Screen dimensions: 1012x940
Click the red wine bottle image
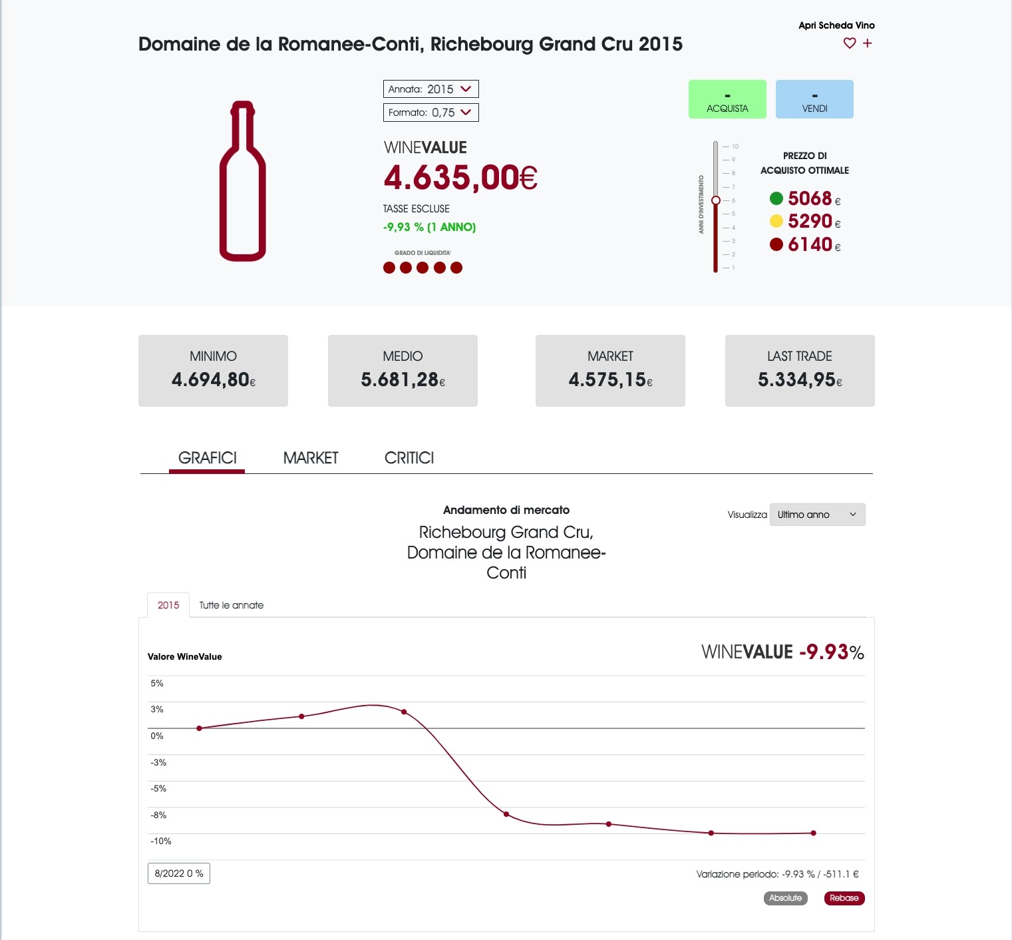click(x=243, y=181)
